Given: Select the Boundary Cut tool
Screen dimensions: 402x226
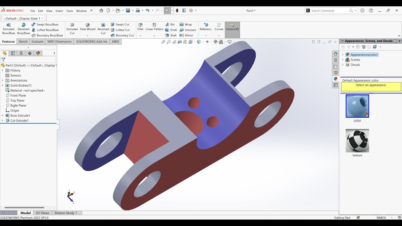Looking at the screenshot, I should pos(122,35).
